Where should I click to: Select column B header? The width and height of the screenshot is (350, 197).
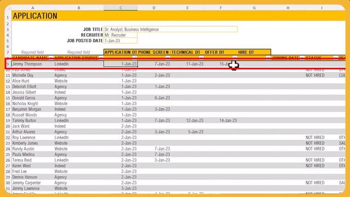[x=79, y=8]
